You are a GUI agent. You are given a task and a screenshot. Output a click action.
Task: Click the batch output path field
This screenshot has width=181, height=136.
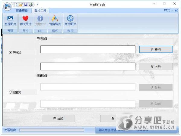click(x=88, y=104)
